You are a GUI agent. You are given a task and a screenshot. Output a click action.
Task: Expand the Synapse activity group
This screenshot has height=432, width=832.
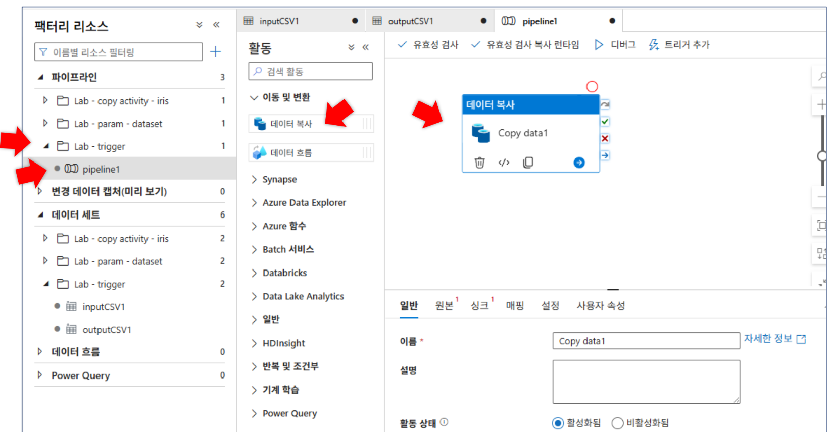pyautogui.click(x=254, y=180)
